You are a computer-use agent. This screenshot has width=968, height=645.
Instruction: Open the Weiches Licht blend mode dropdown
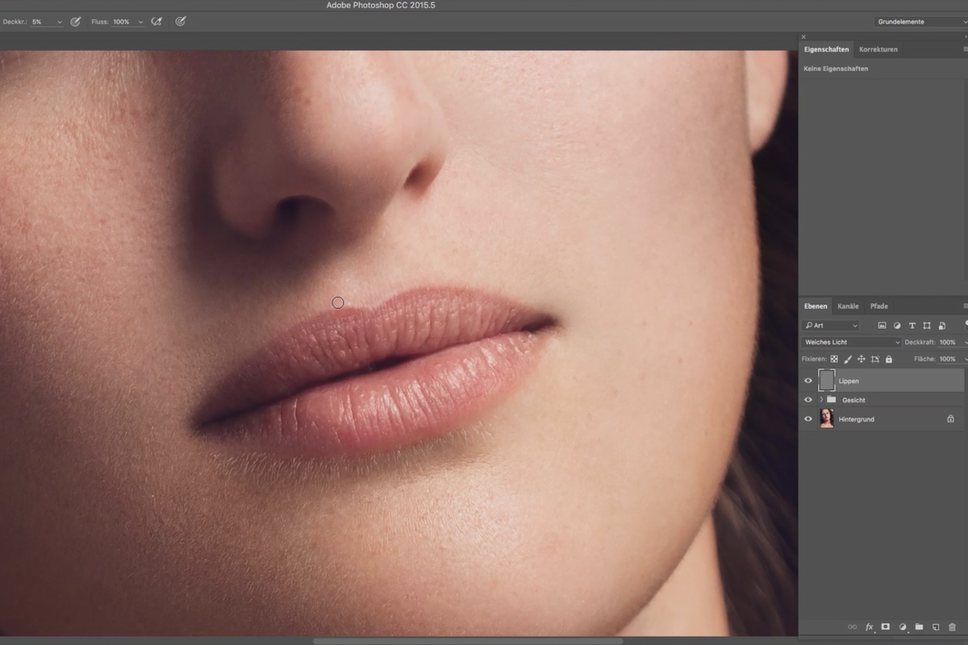click(851, 342)
